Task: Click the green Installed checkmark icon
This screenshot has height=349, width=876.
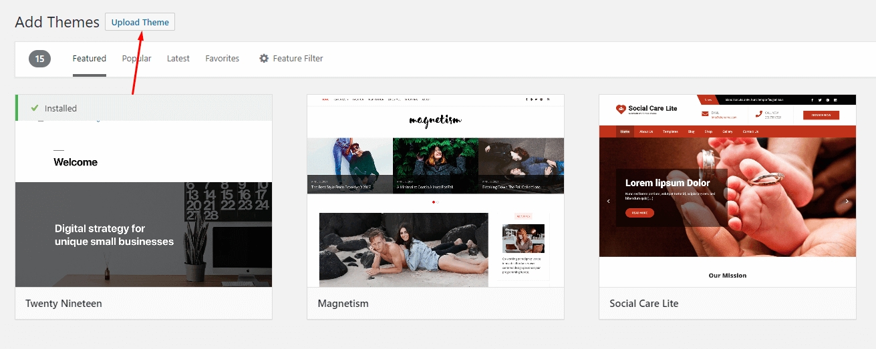Action: click(x=35, y=108)
